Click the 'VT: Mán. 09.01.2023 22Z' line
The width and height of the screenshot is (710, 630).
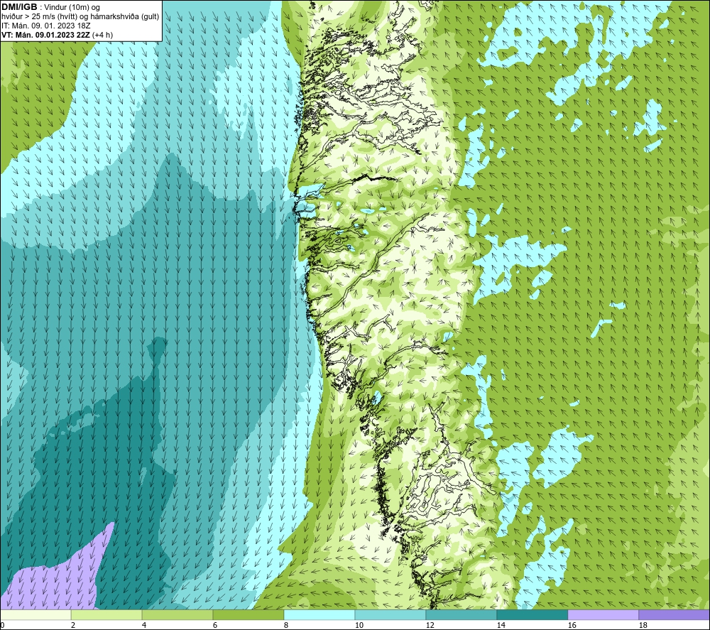(x=45, y=35)
